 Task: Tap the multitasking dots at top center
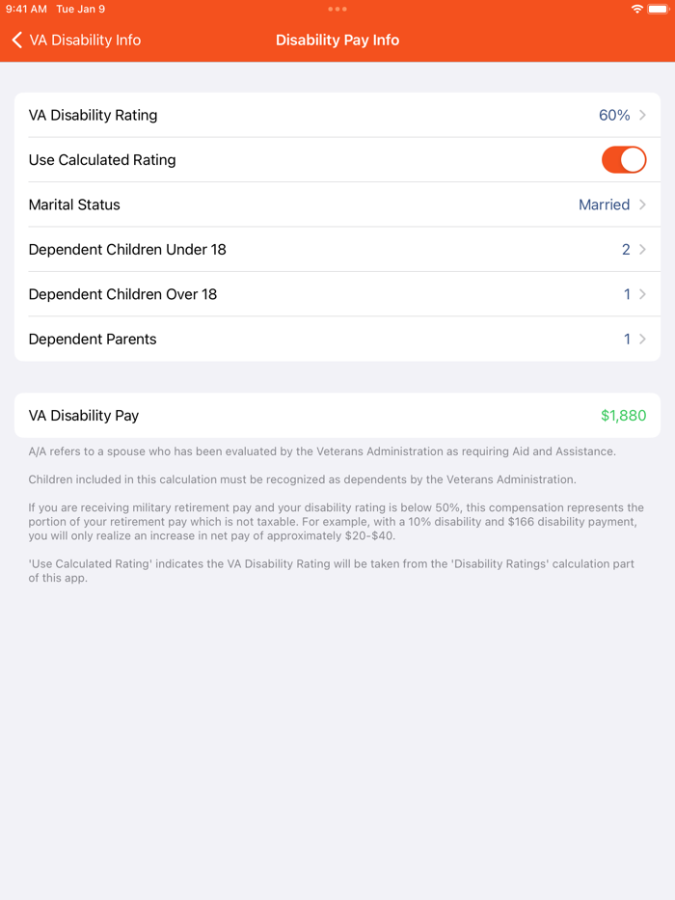pos(337,9)
